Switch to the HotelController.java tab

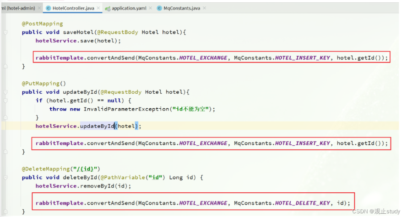(x=73, y=8)
